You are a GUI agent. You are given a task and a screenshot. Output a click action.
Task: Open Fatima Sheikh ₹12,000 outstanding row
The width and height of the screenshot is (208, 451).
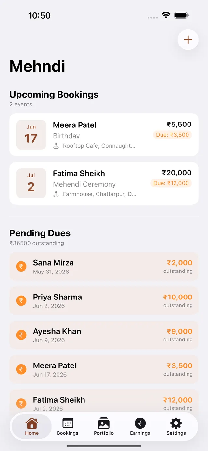click(x=104, y=402)
